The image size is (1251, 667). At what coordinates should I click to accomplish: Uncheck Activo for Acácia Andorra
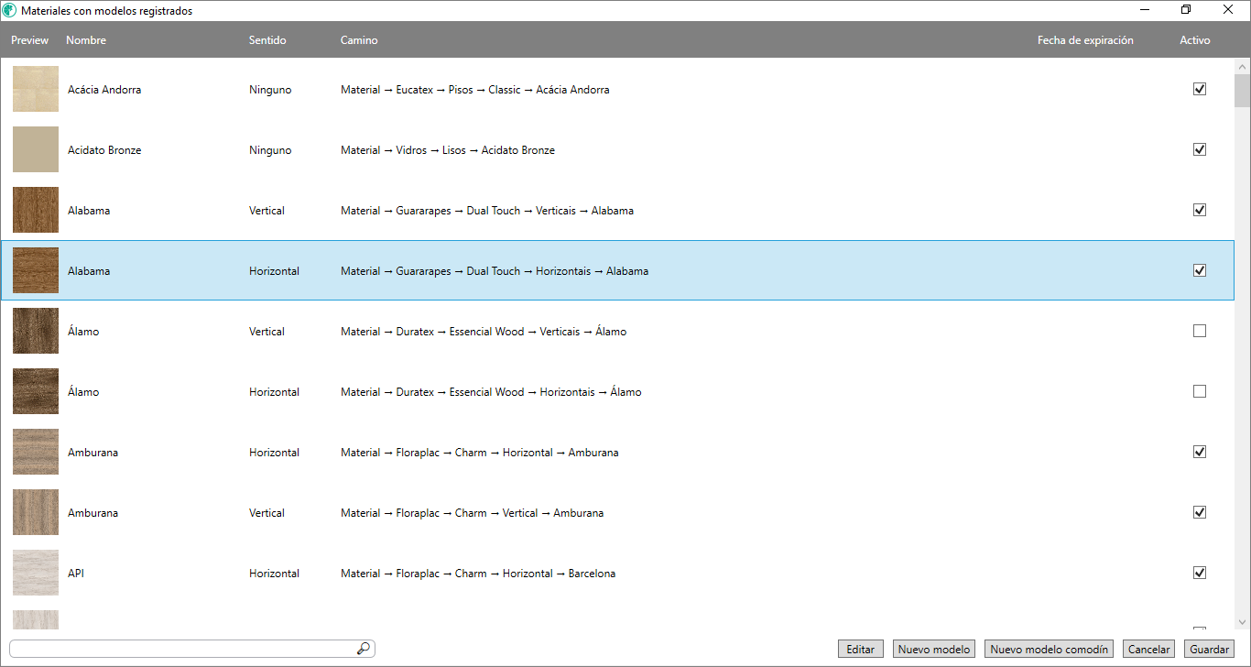click(1199, 89)
